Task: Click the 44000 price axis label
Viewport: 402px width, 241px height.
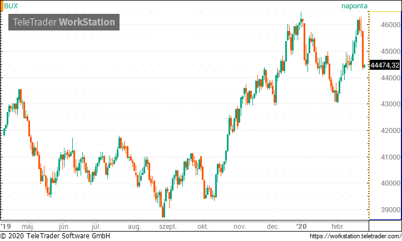Action: (390, 78)
